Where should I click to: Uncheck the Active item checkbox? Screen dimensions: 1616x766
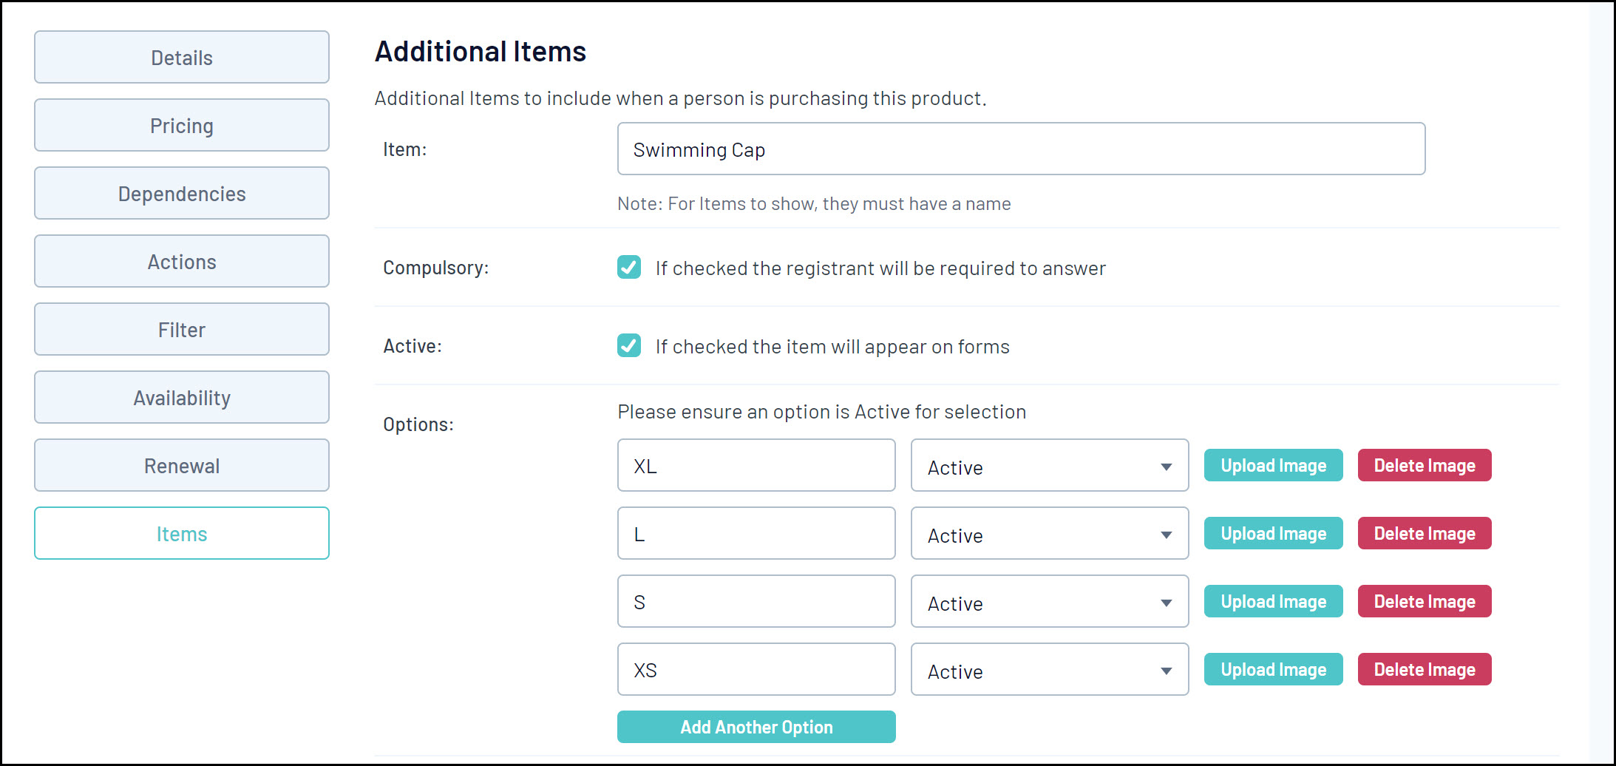[x=629, y=345]
